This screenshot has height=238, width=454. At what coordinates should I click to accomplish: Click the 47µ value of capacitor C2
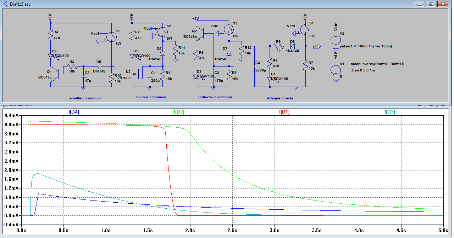(88, 81)
